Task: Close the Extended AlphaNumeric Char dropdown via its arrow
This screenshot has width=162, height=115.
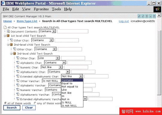Action: pyautogui.click(x=81, y=76)
